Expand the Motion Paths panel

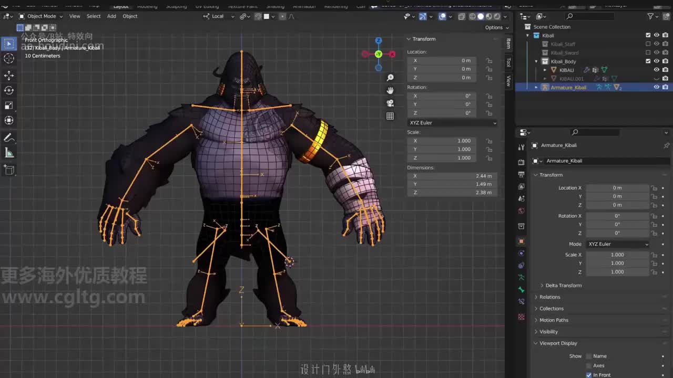[554, 320]
